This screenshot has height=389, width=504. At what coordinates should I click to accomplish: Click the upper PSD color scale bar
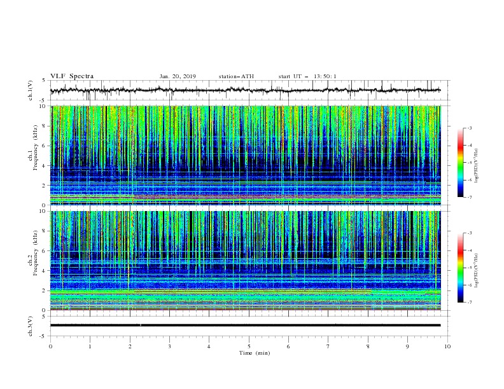pyautogui.click(x=461, y=163)
